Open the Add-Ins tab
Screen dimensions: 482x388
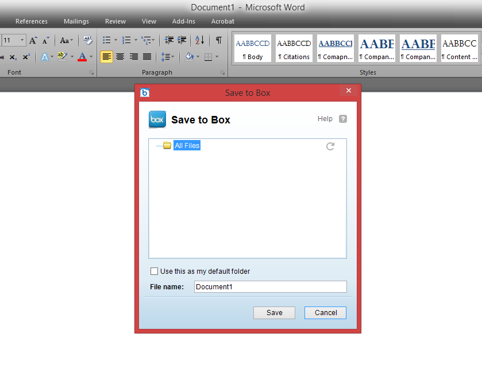(183, 21)
